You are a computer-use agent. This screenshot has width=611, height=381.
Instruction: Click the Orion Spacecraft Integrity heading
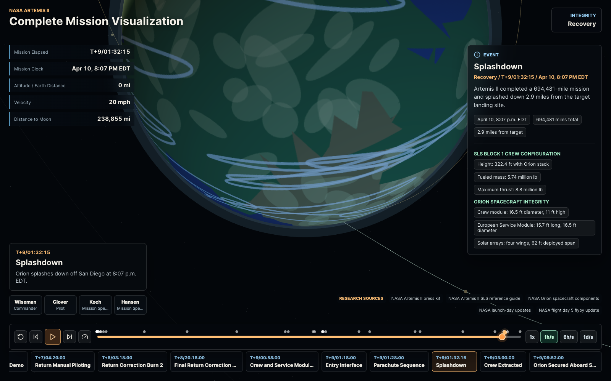pos(511,202)
